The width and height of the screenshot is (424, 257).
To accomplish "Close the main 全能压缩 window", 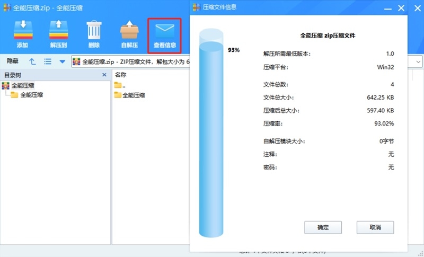I will tap(418, 8).
